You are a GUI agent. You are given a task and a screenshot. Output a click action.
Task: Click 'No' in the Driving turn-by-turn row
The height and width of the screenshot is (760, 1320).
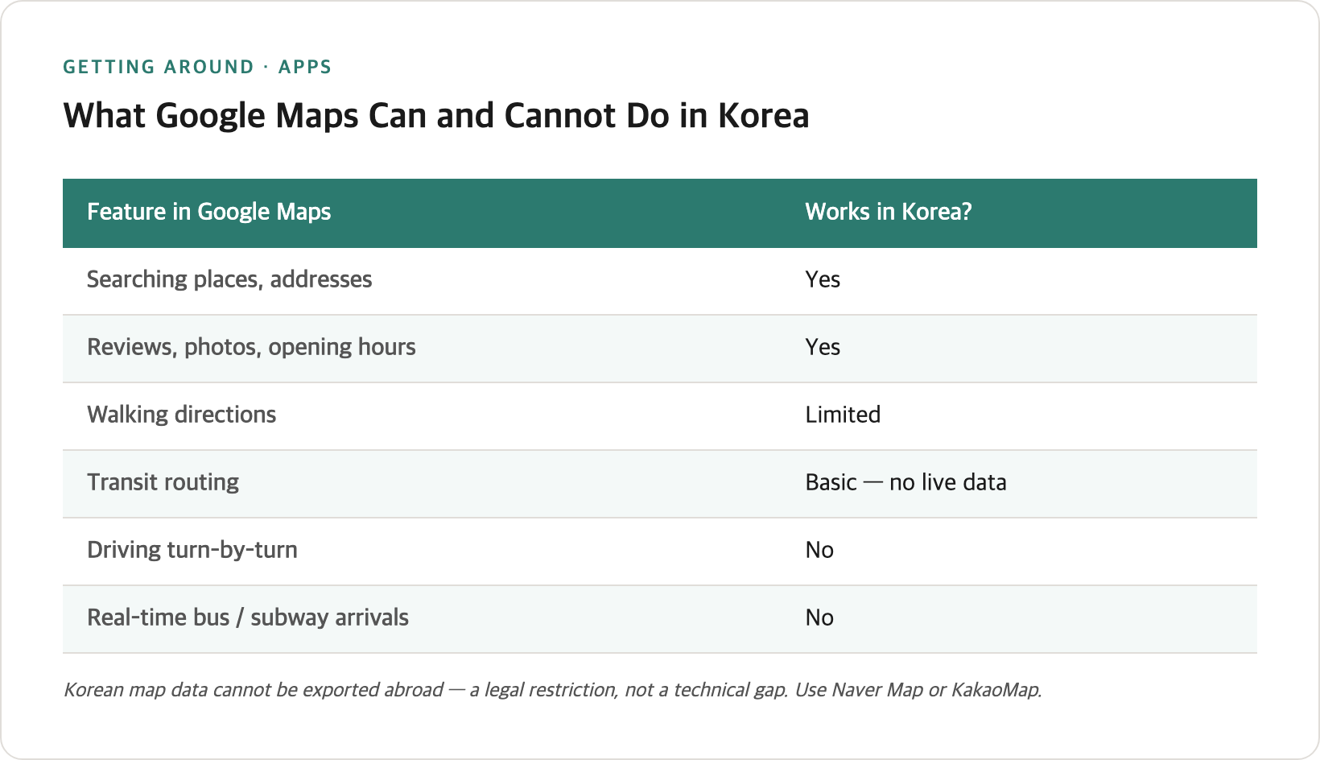click(x=819, y=550)
